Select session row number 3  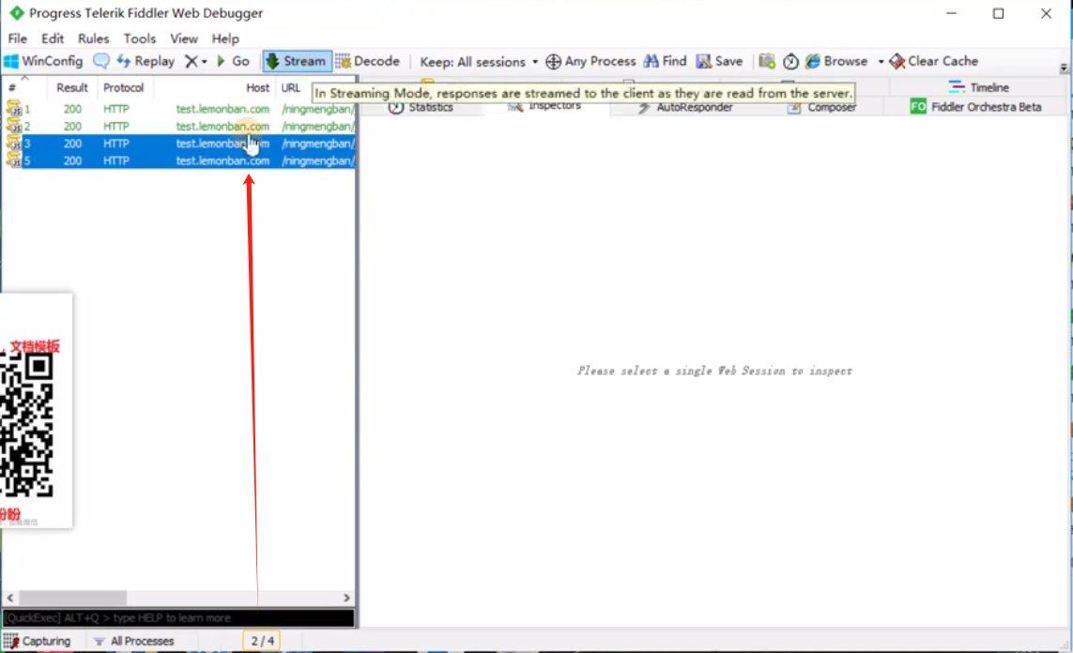[179, 144]
